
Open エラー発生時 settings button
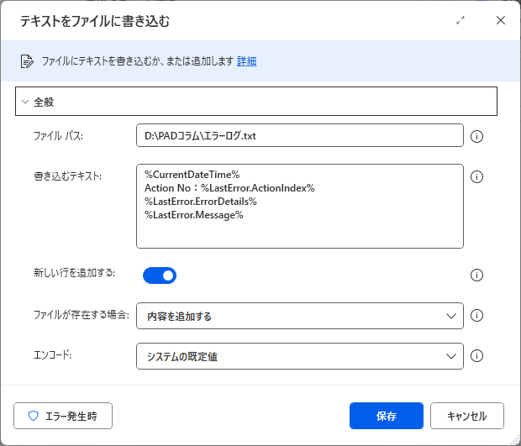tap(63, 416)
